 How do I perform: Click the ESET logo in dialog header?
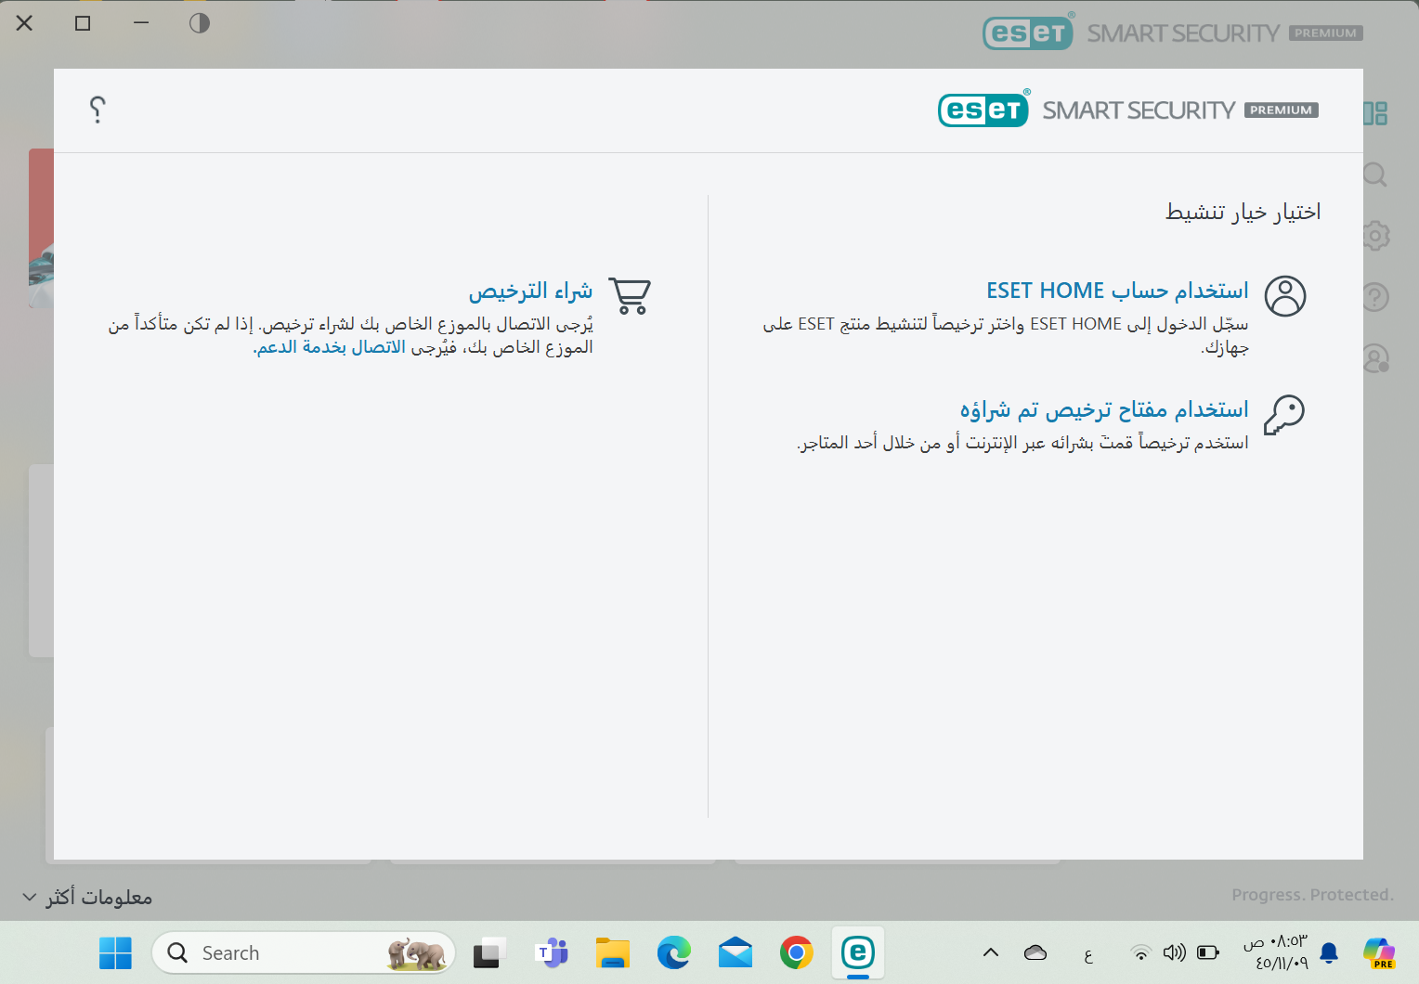(x=983, y=110)
